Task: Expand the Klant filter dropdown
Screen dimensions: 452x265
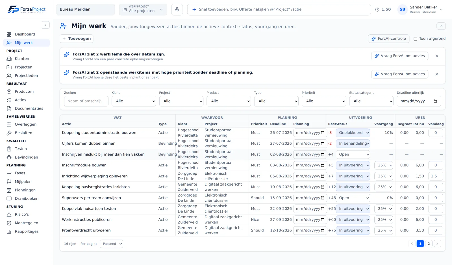Action: (134, 101)
